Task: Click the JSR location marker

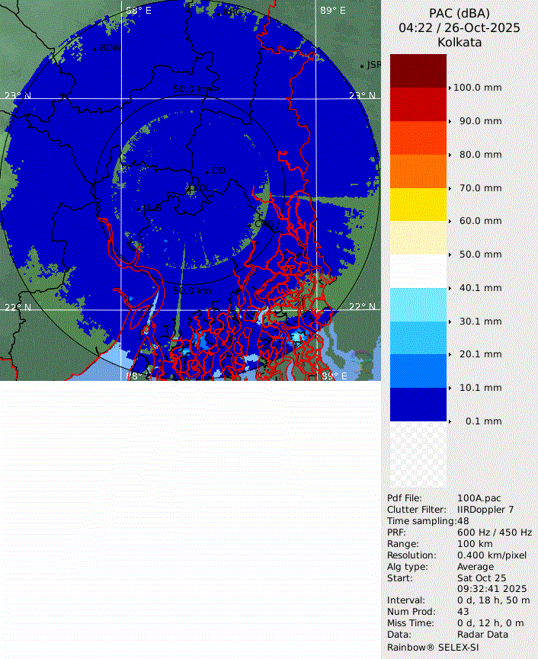Action: click(x=362, y=66)
